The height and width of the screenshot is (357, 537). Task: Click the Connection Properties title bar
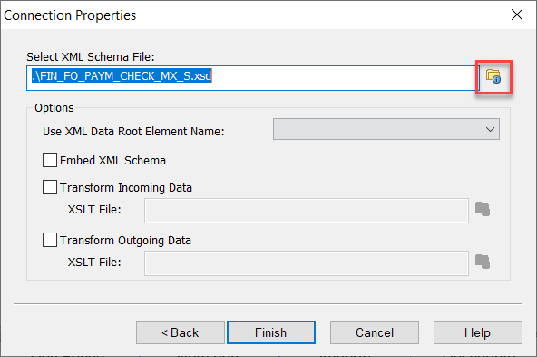253,15
